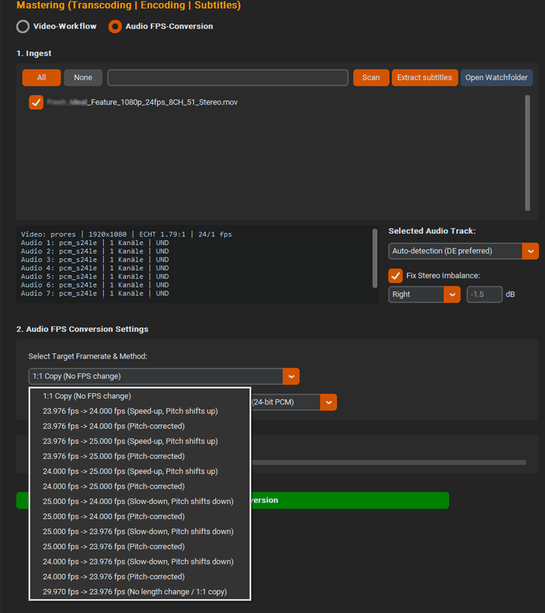545x613 pixels.
Task: Choose 23.976 -> 24.000 fps Pitch-corrected option
Action: click(x=140, y=426)
